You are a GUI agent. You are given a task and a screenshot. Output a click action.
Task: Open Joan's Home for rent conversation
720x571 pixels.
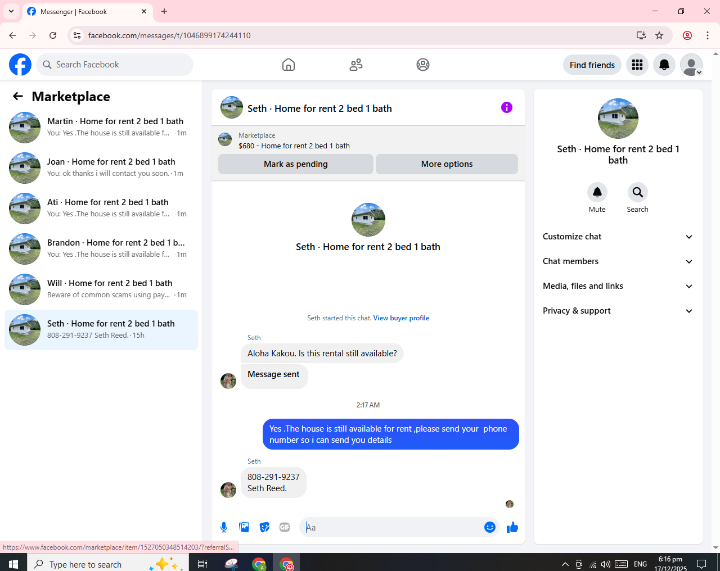coord(101,168)
